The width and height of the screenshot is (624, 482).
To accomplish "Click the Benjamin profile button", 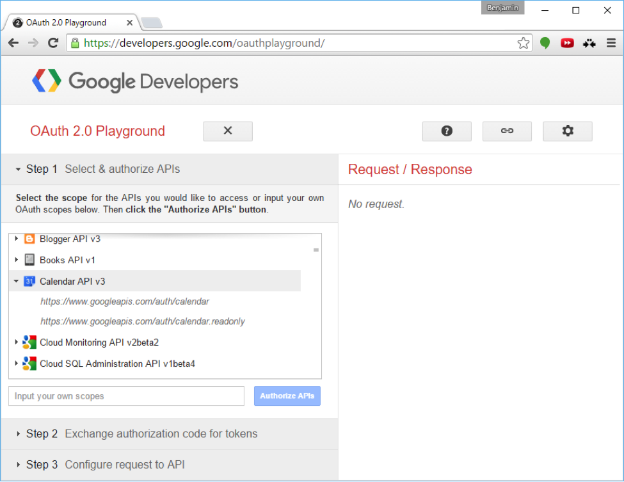I will [502, 8].
